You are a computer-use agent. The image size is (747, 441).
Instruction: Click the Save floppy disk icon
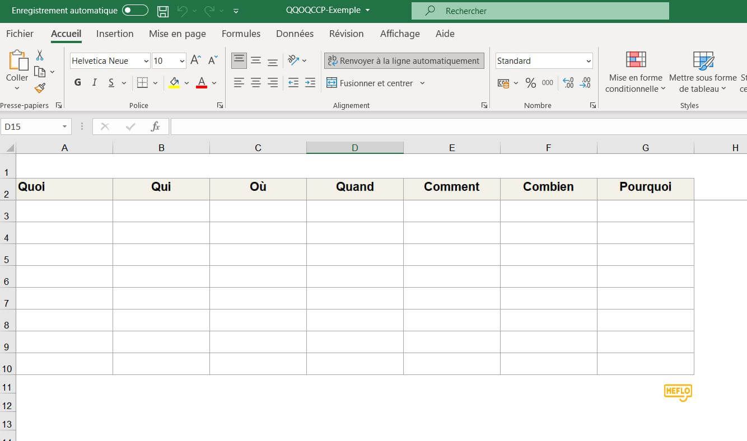[163, 11]
